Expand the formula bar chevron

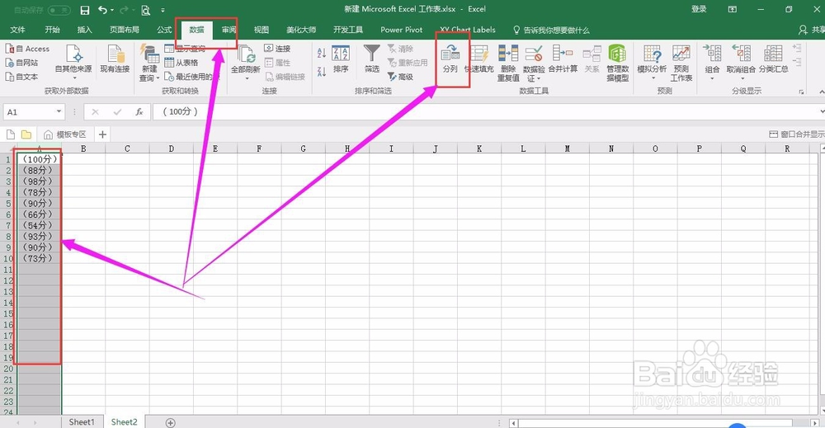[822, 111]
